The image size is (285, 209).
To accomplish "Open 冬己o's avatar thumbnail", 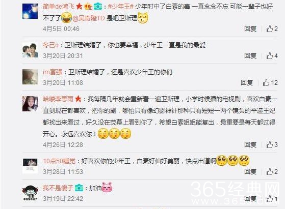I will [x=30, y=50].
